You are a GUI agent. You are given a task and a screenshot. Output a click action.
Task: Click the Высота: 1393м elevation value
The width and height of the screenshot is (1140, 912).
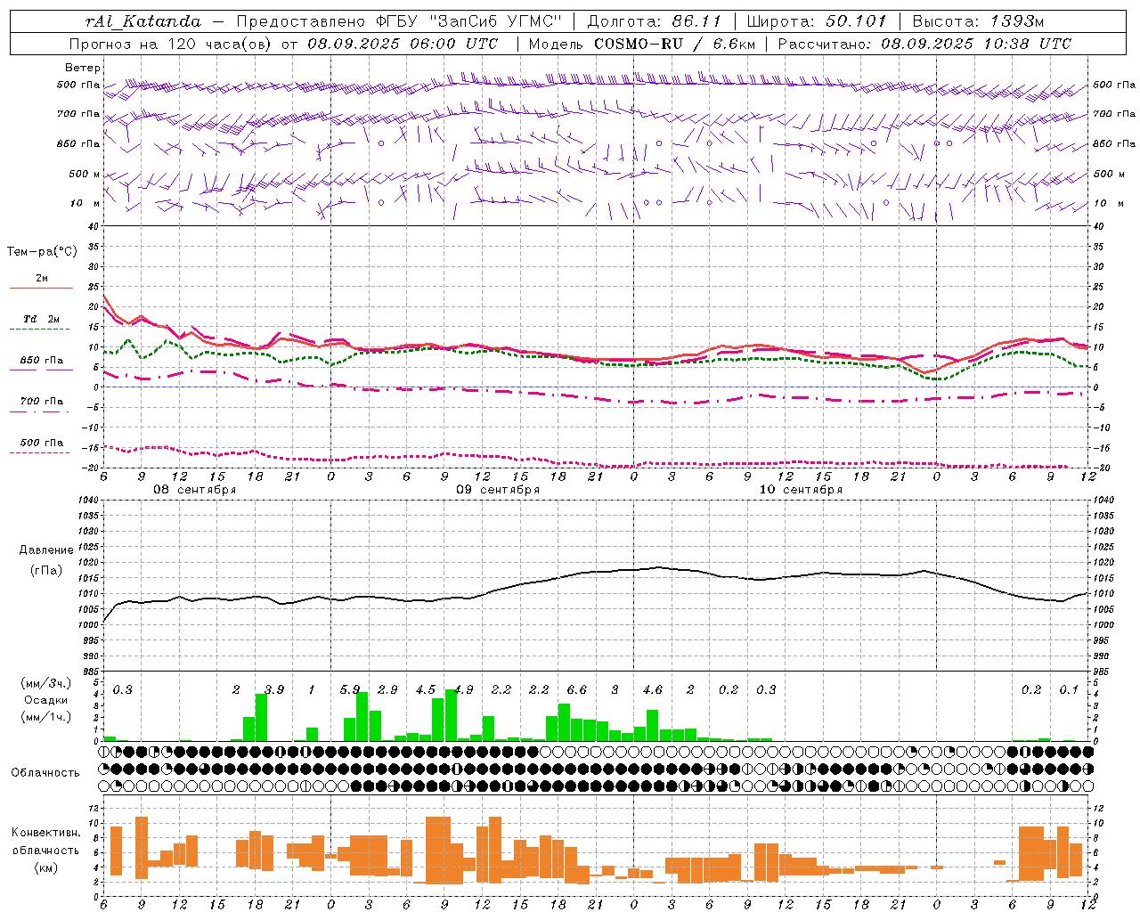(x=979, y=21)
